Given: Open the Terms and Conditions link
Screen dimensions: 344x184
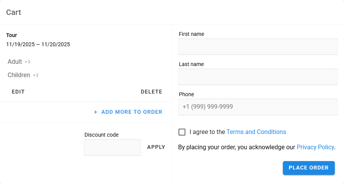Looking at the screenshot, I should pos(256,132).
